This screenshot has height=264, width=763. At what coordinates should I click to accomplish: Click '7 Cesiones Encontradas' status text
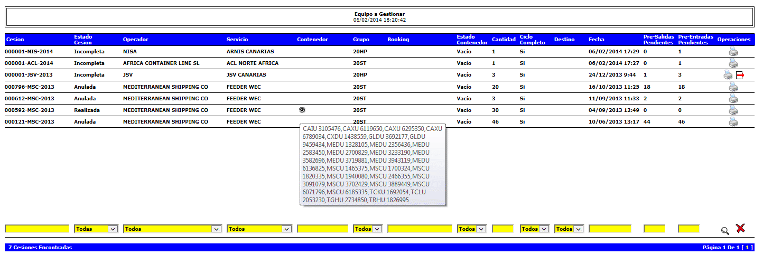(x=40, y=247)
